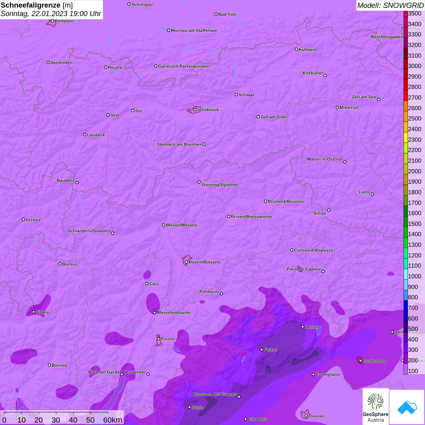This screenshot has width=425, height=425.
Task: Click the date 'Sonntag, 22.01.2023 19:00 Uhr'
Action: tap(51, 14)
